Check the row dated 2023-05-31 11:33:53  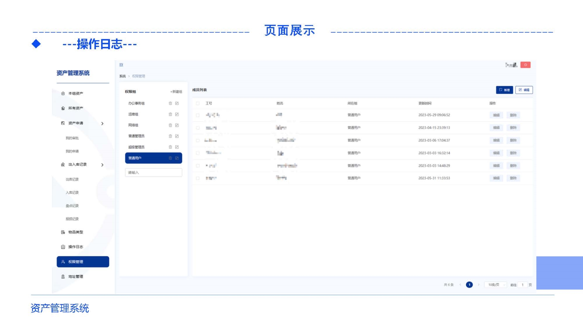coord(198,178)
